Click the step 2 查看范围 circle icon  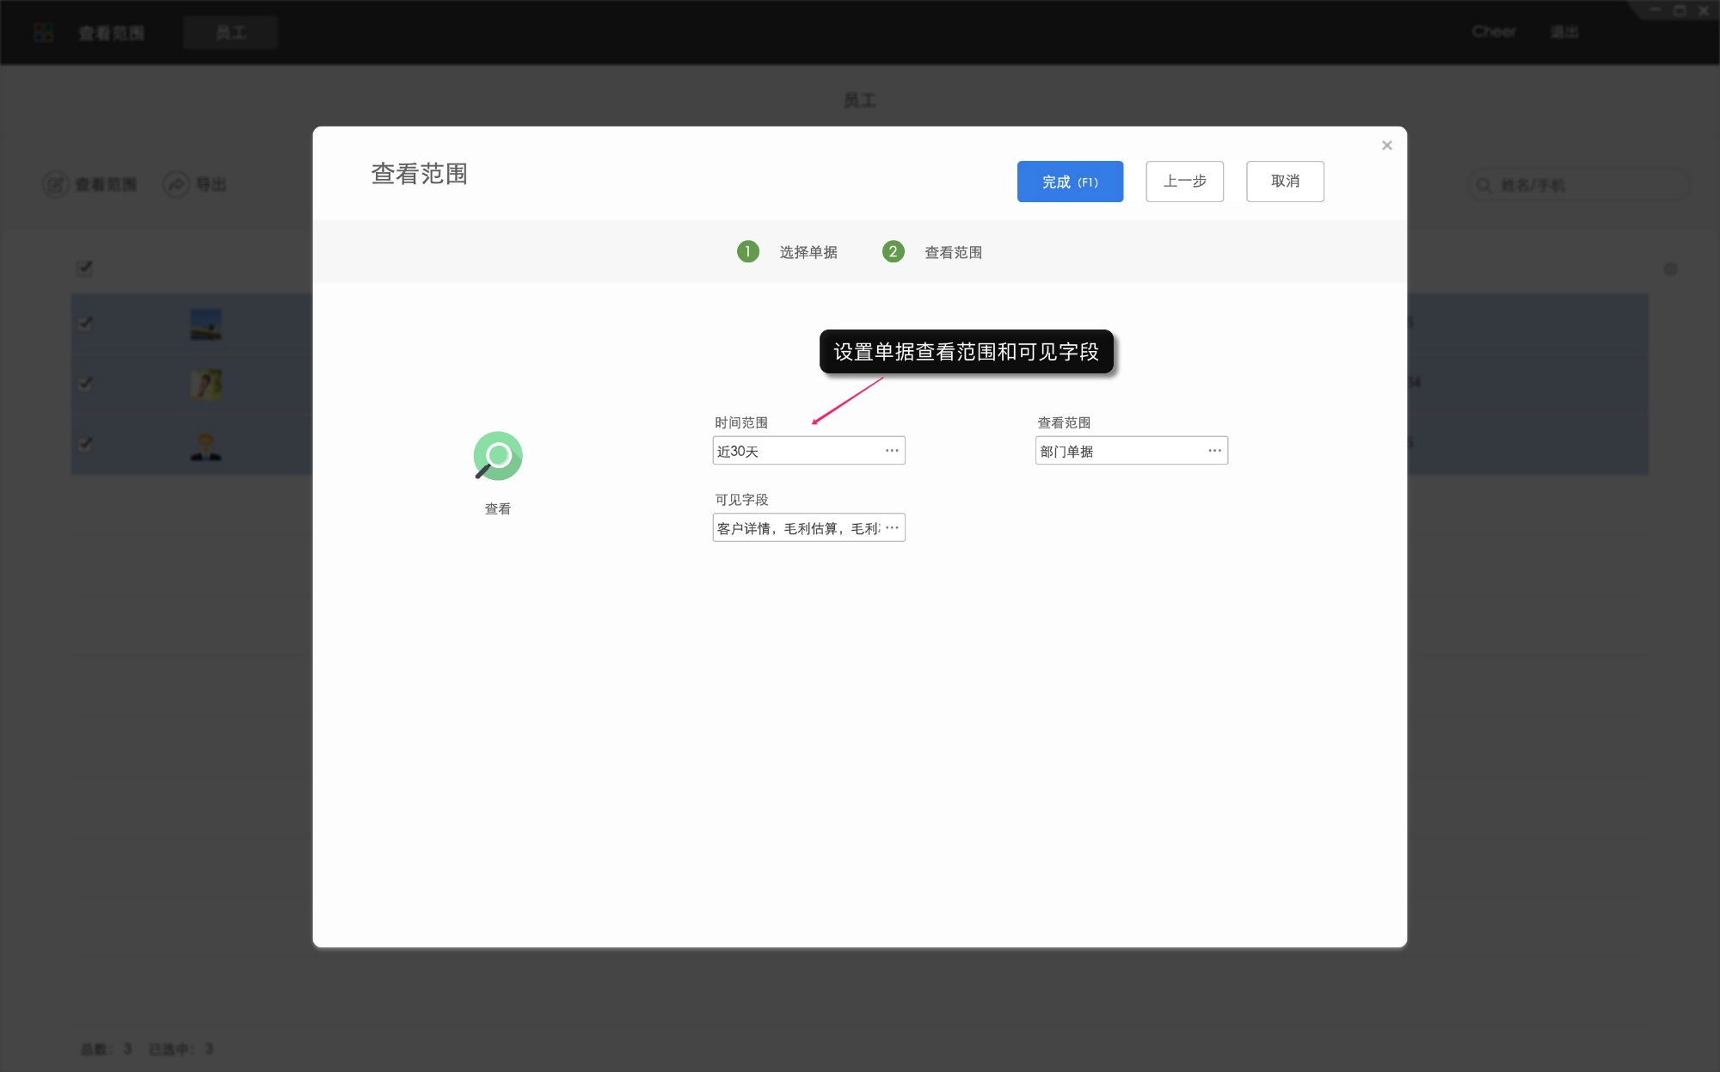pos(894,251)
